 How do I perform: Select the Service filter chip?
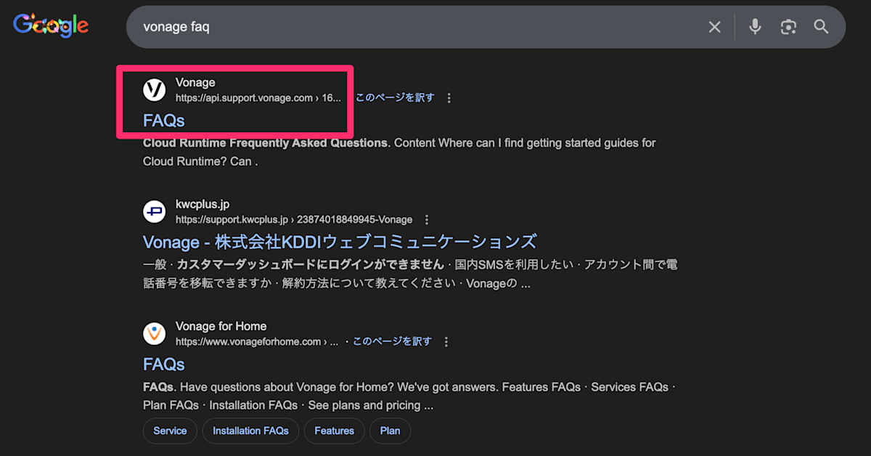coord(170,431)
